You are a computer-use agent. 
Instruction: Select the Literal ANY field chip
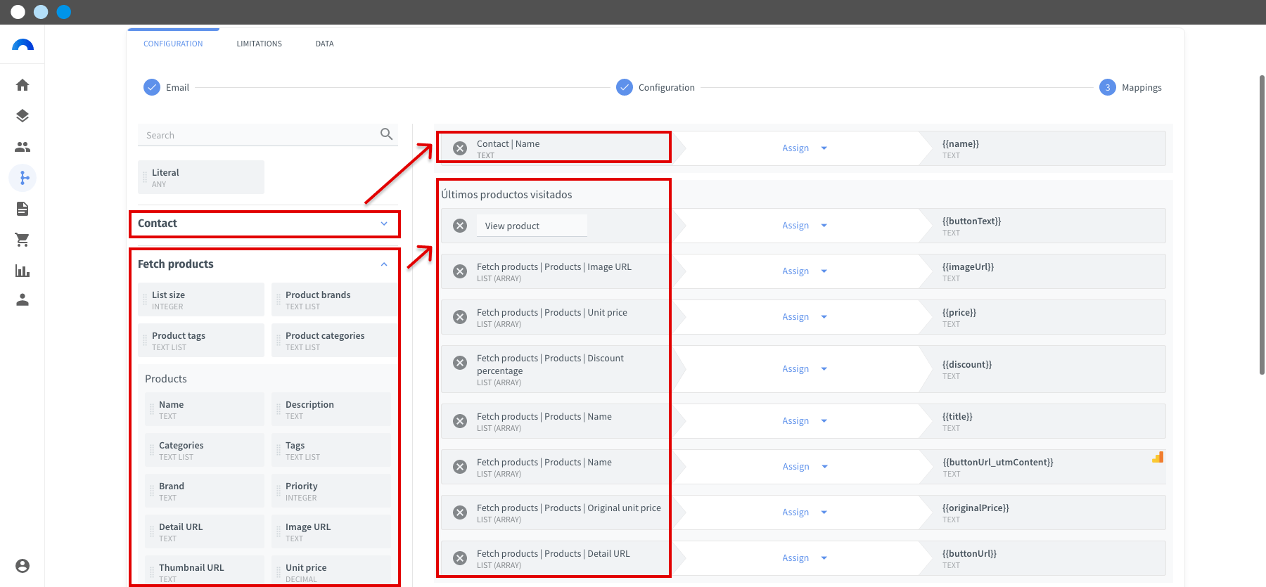click(201, 177)
